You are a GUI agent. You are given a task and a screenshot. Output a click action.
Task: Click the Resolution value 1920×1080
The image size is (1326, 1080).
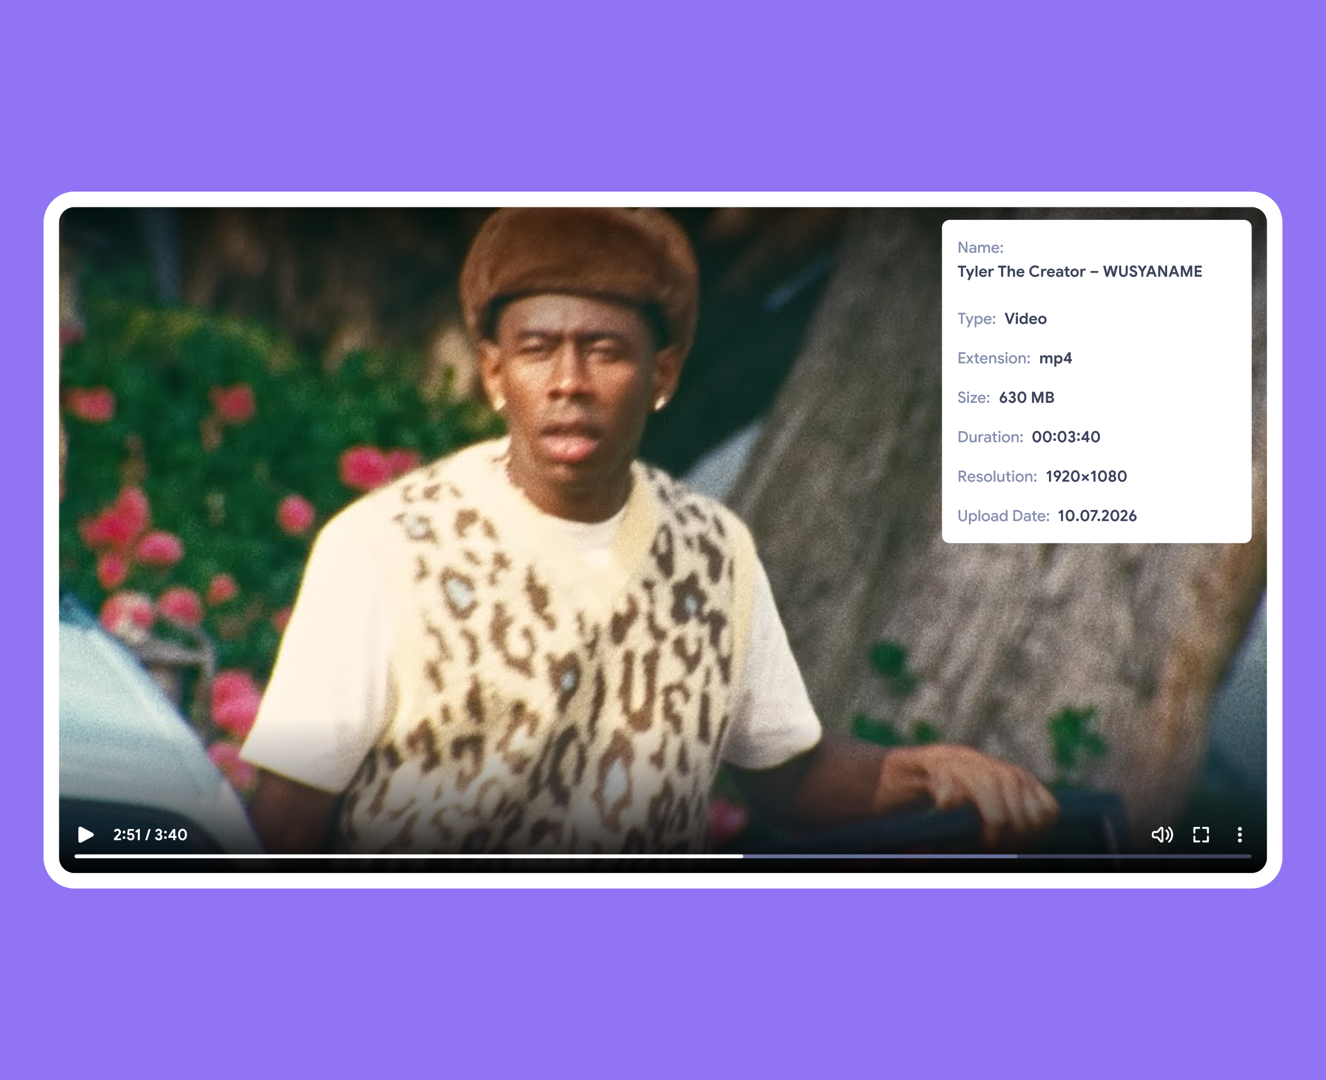click(1086, 476)
